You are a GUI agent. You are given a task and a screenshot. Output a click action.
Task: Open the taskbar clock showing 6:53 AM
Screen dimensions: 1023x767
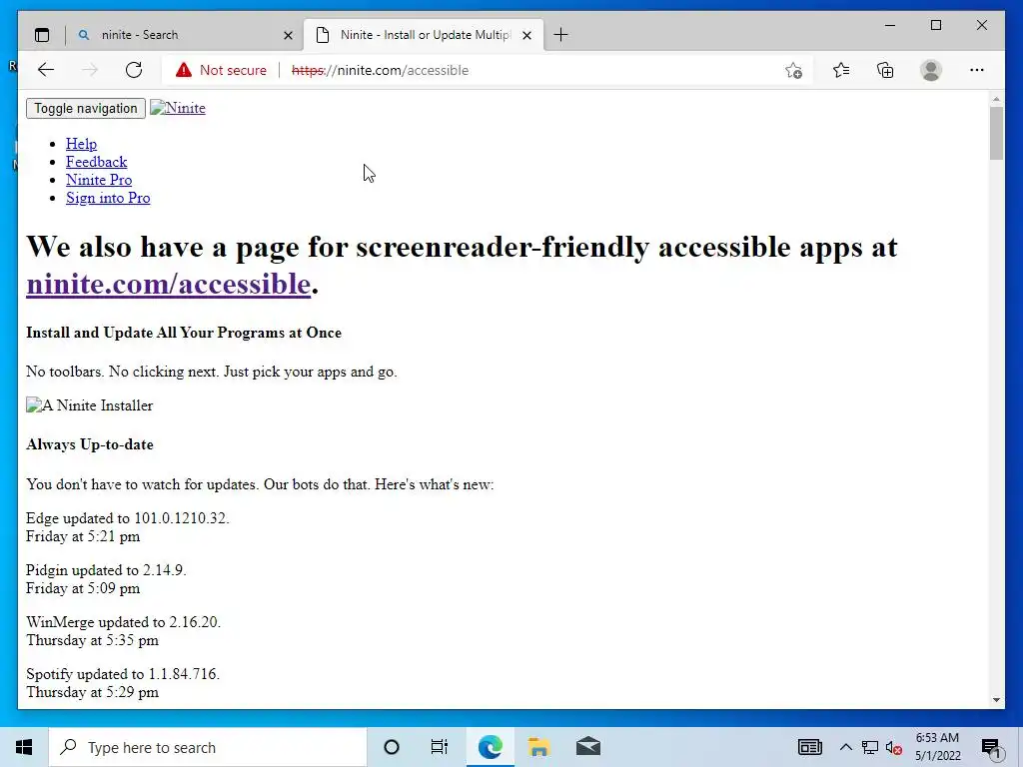(x=937, y=747)
